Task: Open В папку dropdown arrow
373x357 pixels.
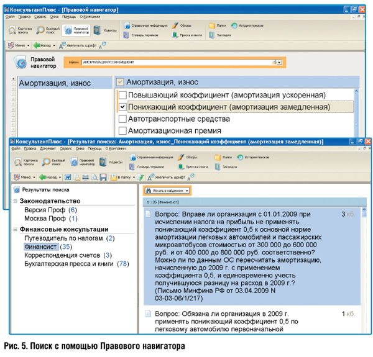Action: [x=134, y=177]
